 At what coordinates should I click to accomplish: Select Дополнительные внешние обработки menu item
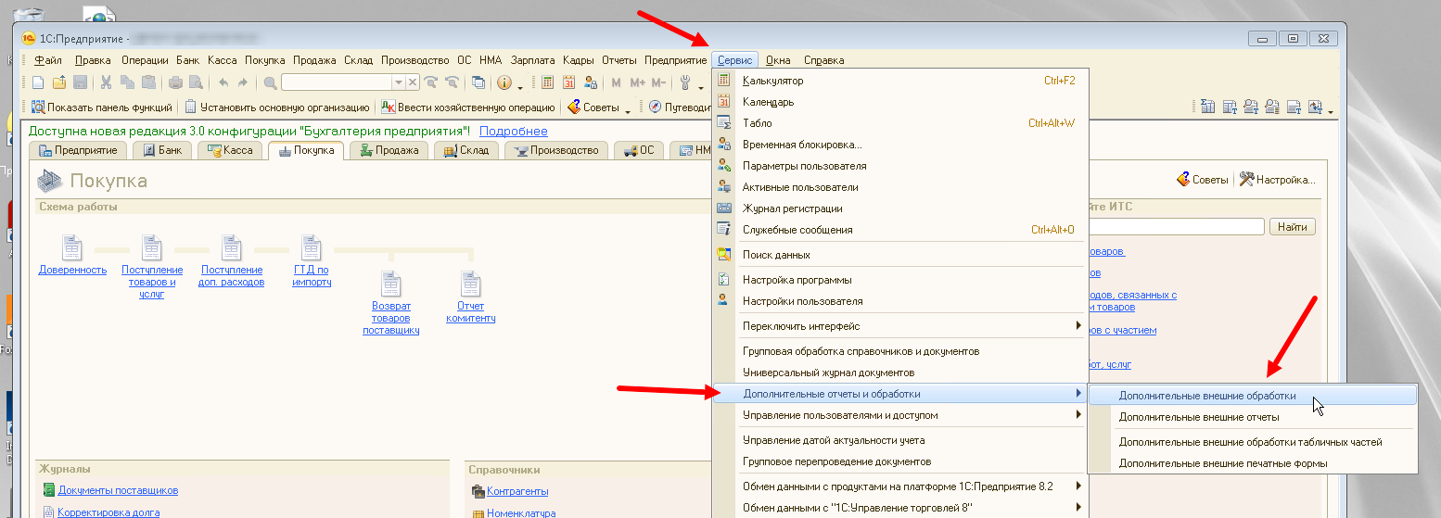pos(1253,395)
